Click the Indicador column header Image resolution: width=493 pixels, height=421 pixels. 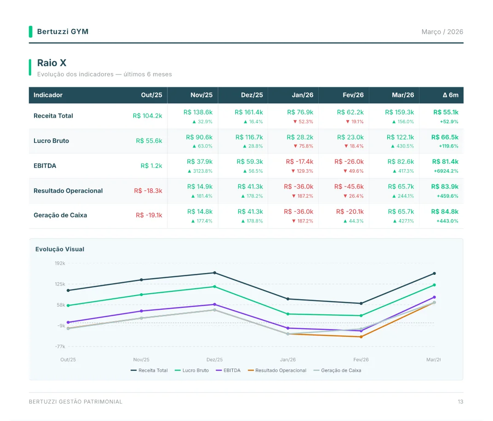point(48,95)
